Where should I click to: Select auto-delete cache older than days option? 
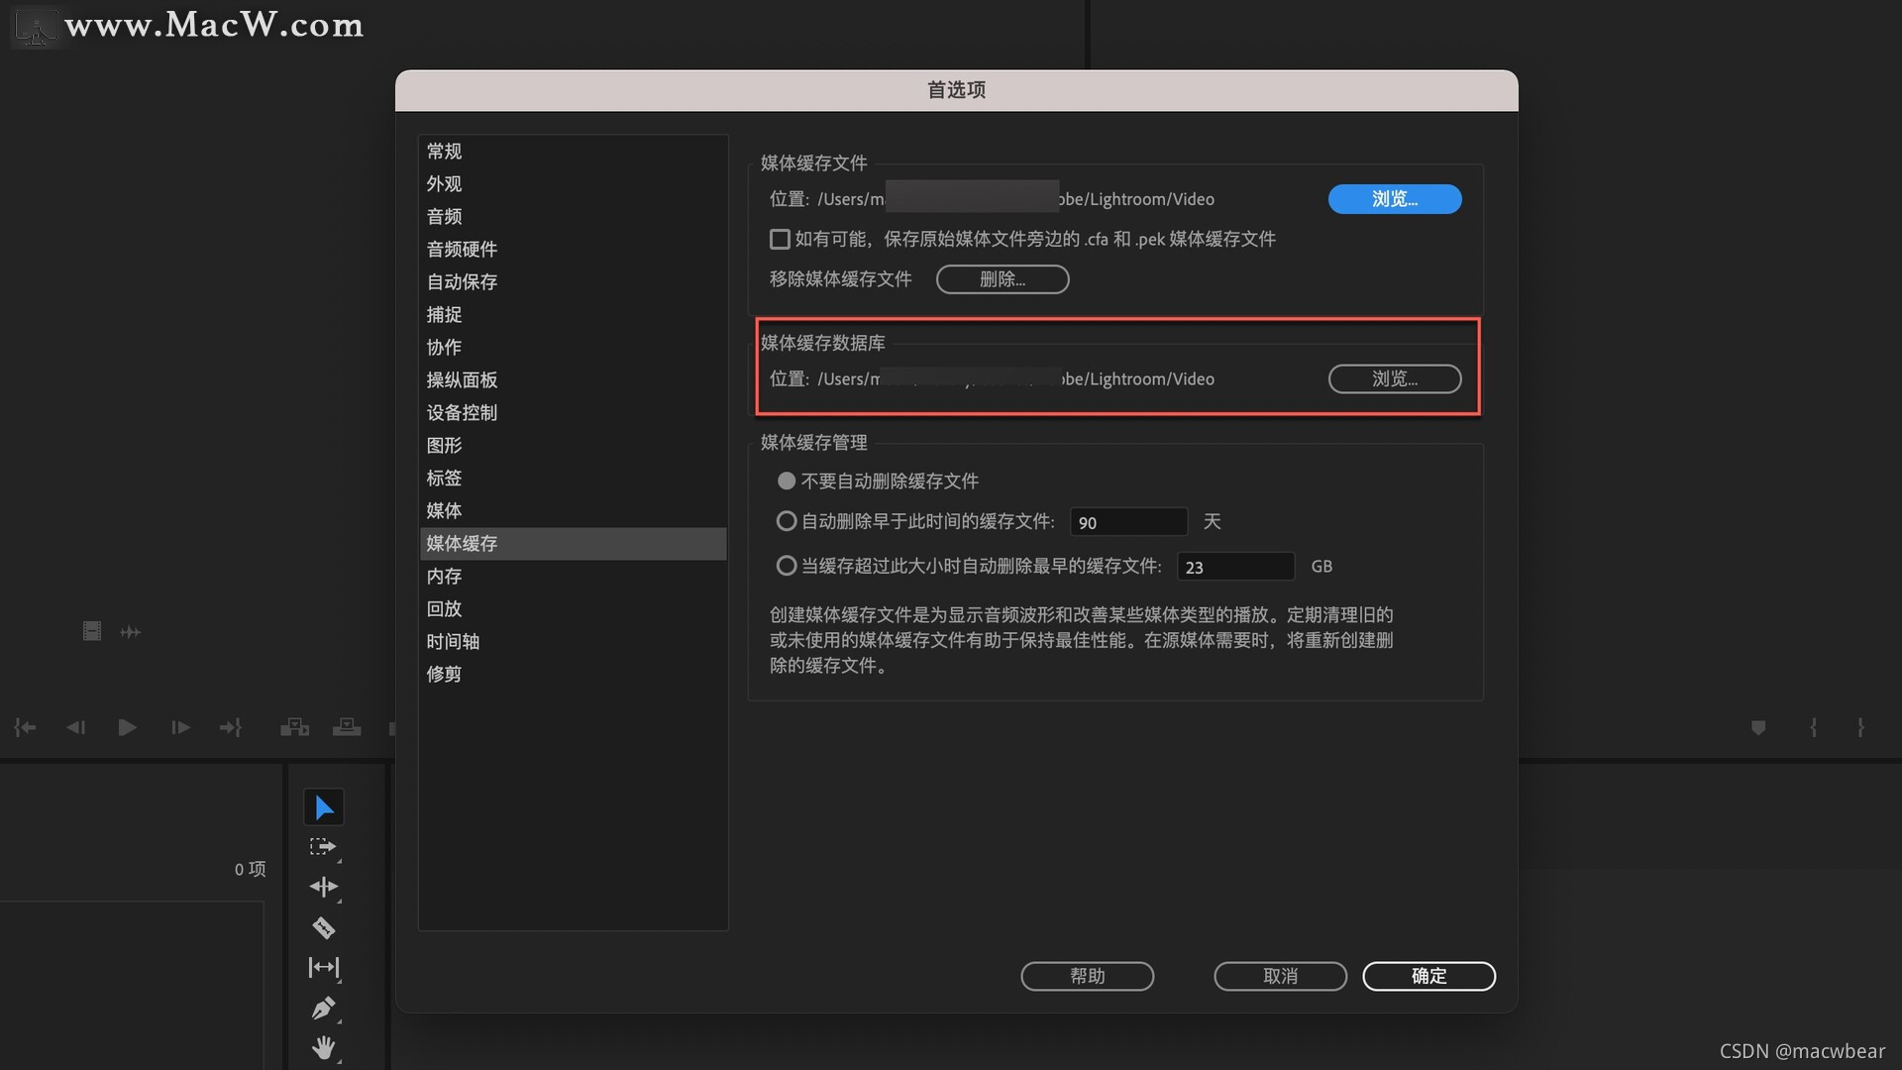click(x=787, y=521)
